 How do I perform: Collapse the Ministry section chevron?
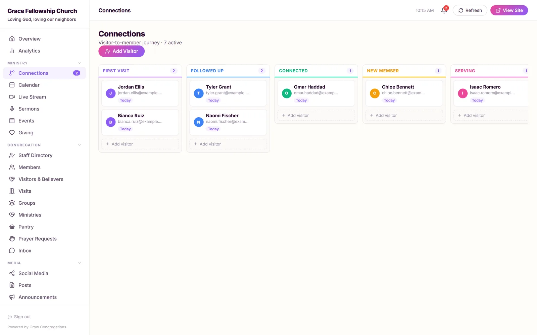tap(80, 63)
